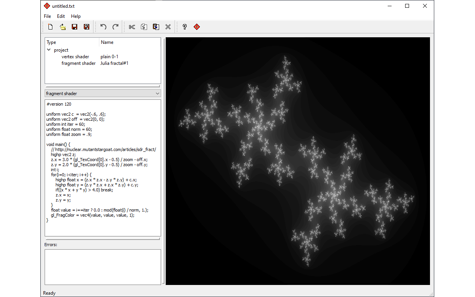Click inside the Errors output box
This screenshot has width=475, height=297.
[102, 267]
